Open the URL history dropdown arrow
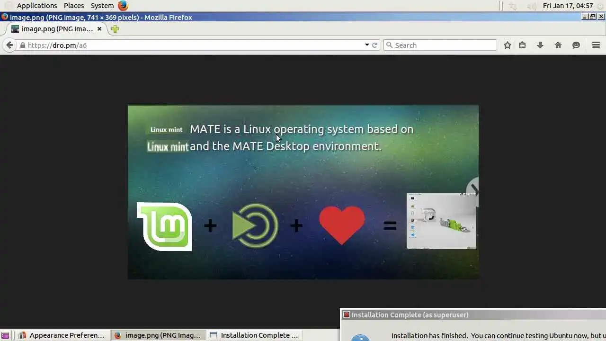Screen dimensions: 606x341 367,45
